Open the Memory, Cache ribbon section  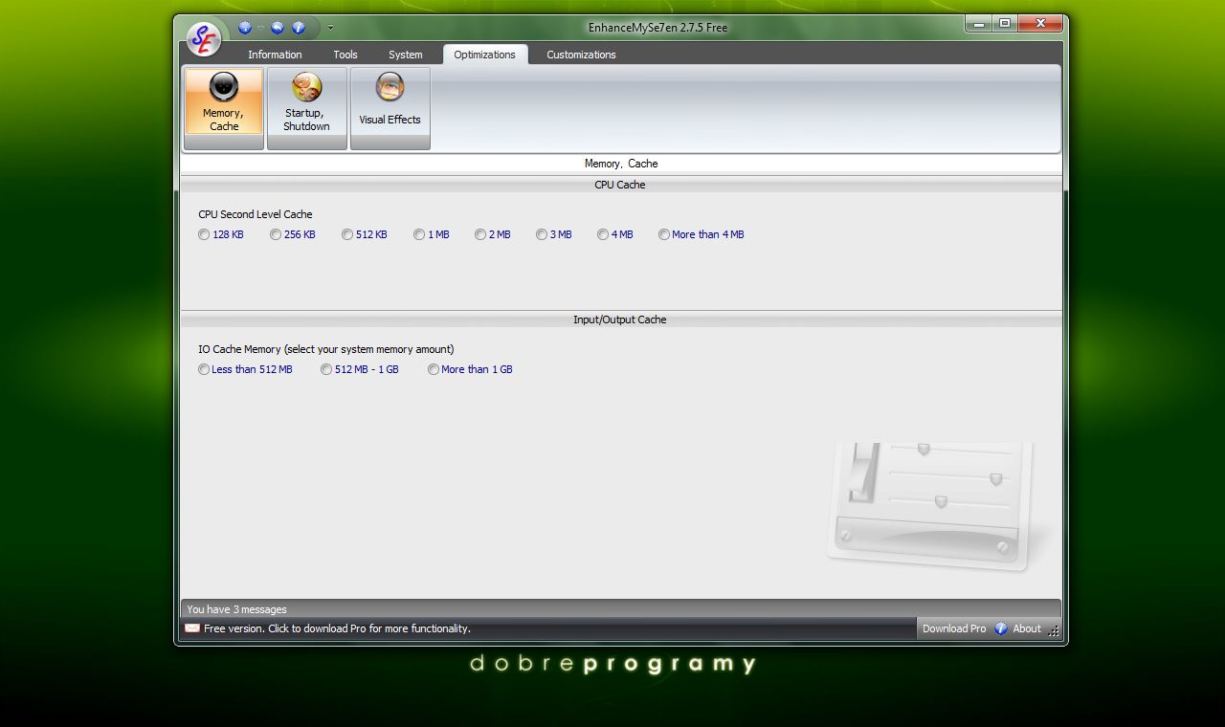point(223,108)
